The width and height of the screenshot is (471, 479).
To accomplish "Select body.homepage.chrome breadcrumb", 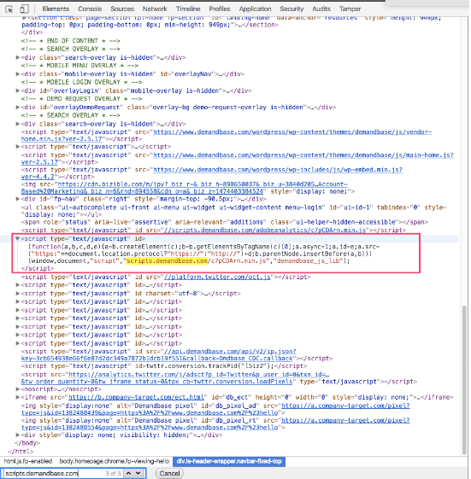I will coord(114,461).
